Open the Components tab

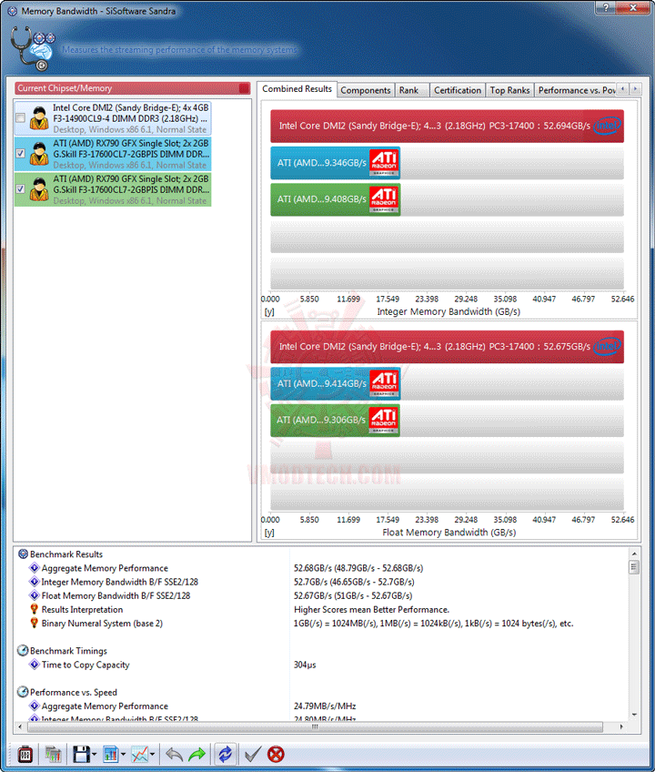click(x=366, y=90)
